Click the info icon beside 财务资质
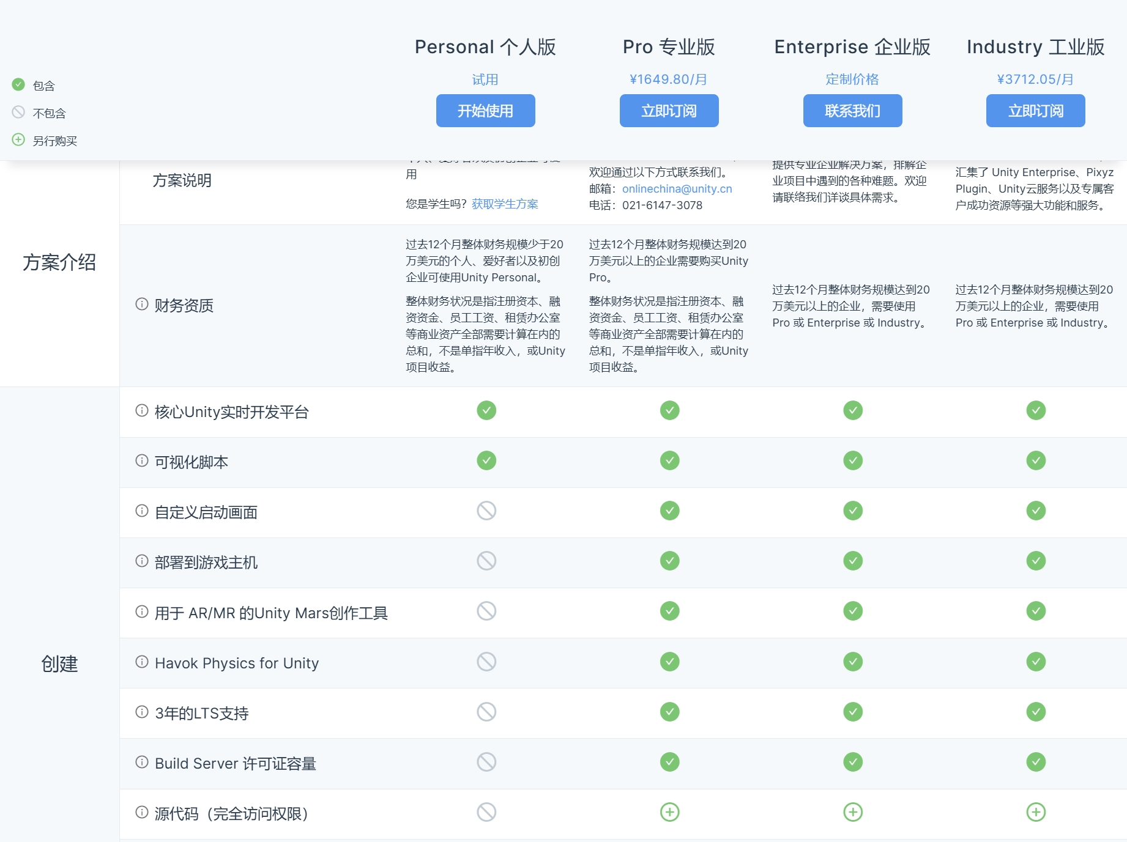This screenshot has height=842, width=1127. click(x=142, y=304)
